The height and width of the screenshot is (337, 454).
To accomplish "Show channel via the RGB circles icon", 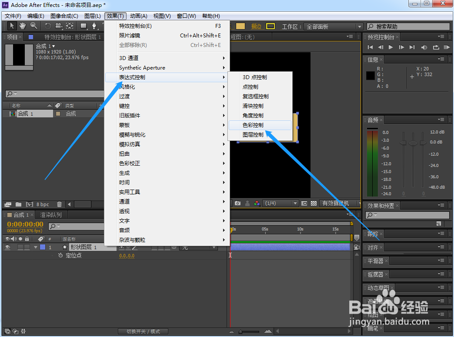I will [x=257, y=203].
